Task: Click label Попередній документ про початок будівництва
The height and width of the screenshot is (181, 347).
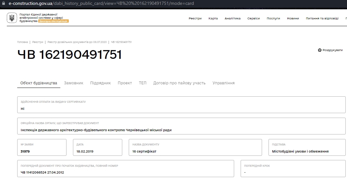Action: 69,166
